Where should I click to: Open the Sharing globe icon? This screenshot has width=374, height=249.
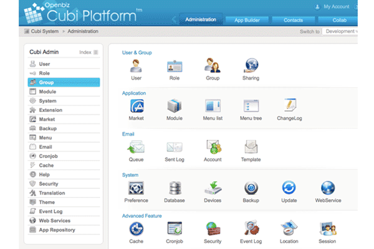point(251,65)
